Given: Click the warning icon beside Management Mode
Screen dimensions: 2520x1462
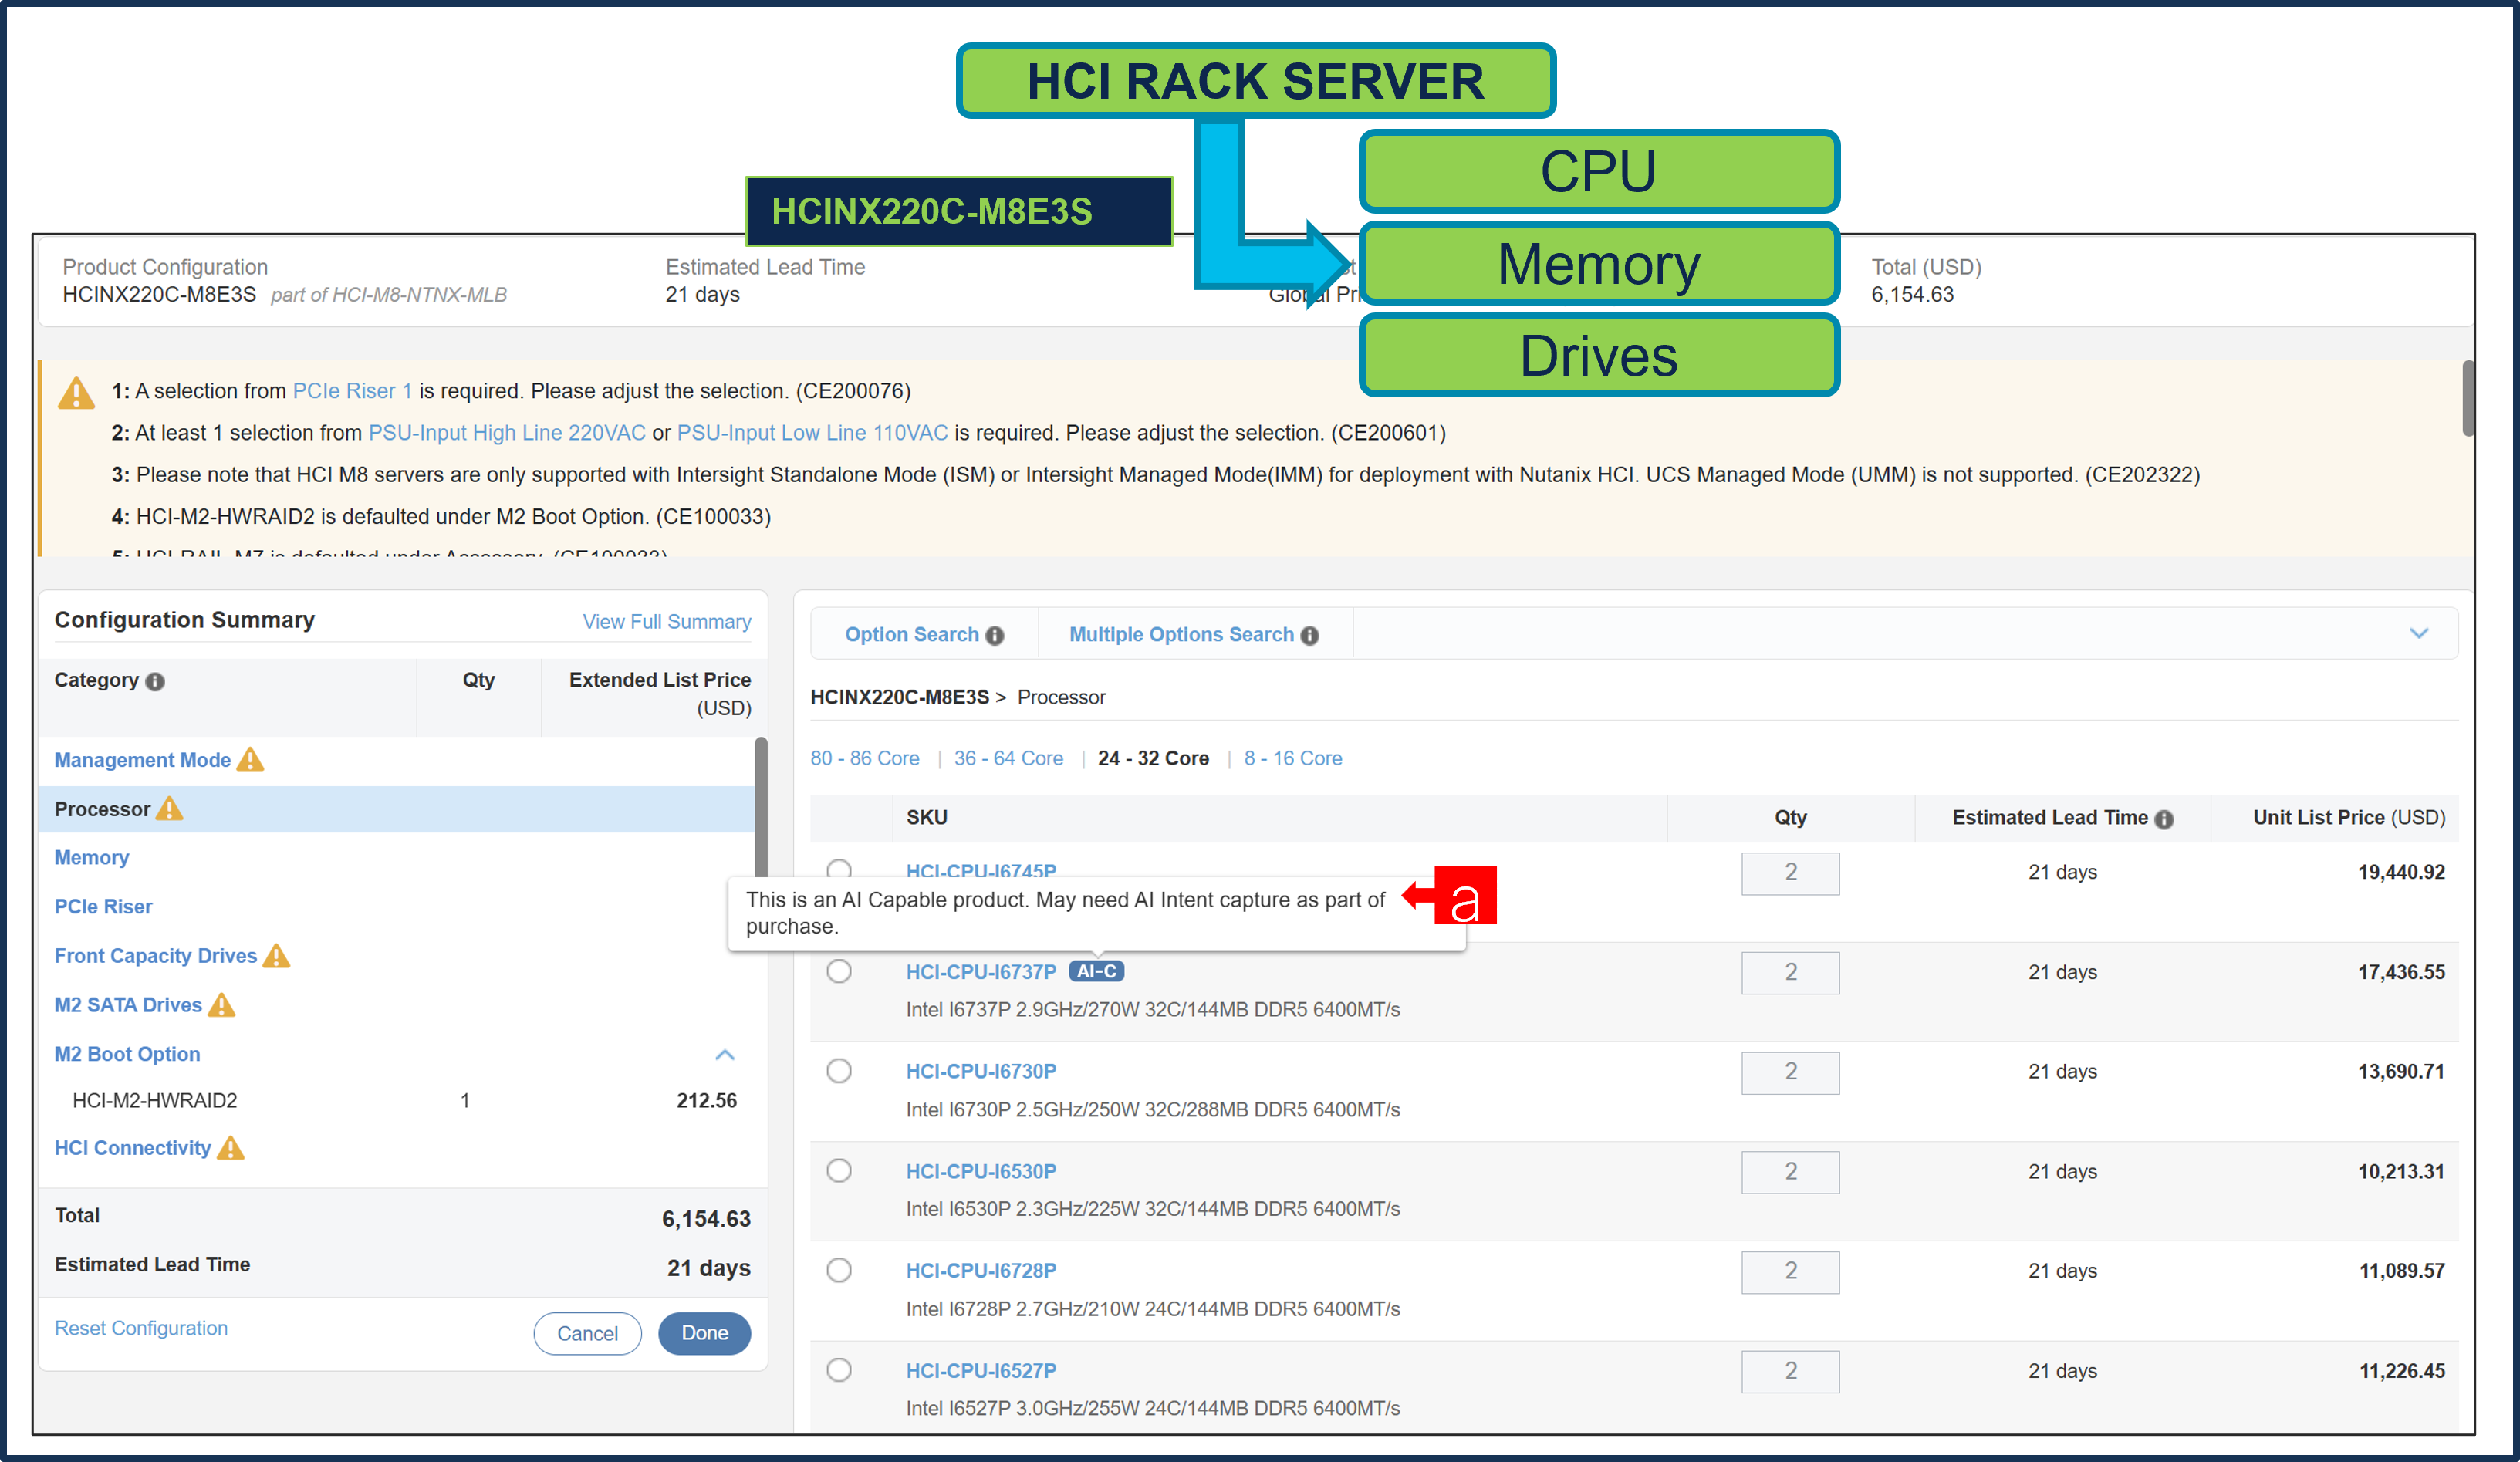Looking at the screenshot, I should 249,759.
